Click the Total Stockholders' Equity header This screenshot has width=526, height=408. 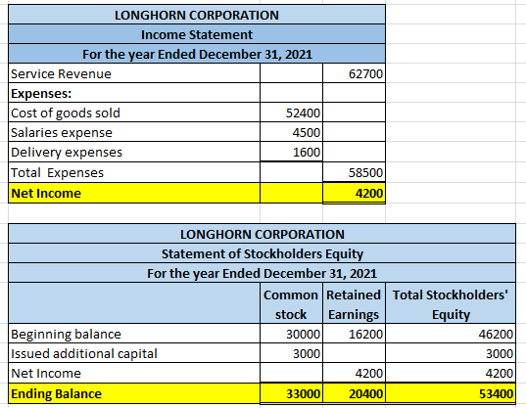(451, 303)
